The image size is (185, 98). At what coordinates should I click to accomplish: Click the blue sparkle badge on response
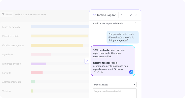click(x=131, y=72)
